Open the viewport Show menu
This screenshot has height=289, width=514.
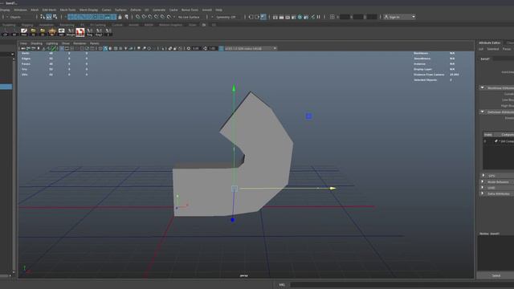(x=66, y=43)
